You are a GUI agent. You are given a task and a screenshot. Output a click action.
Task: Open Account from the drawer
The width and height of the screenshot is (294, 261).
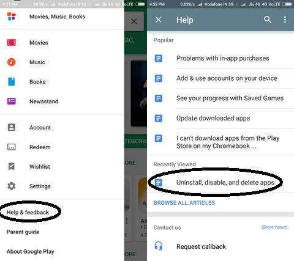62,127
